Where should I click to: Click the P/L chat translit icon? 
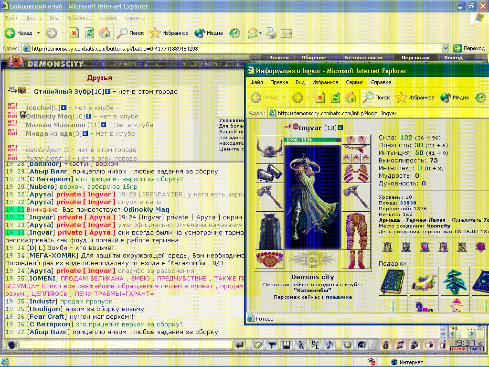pyautogui.click(x=315, y=345)
